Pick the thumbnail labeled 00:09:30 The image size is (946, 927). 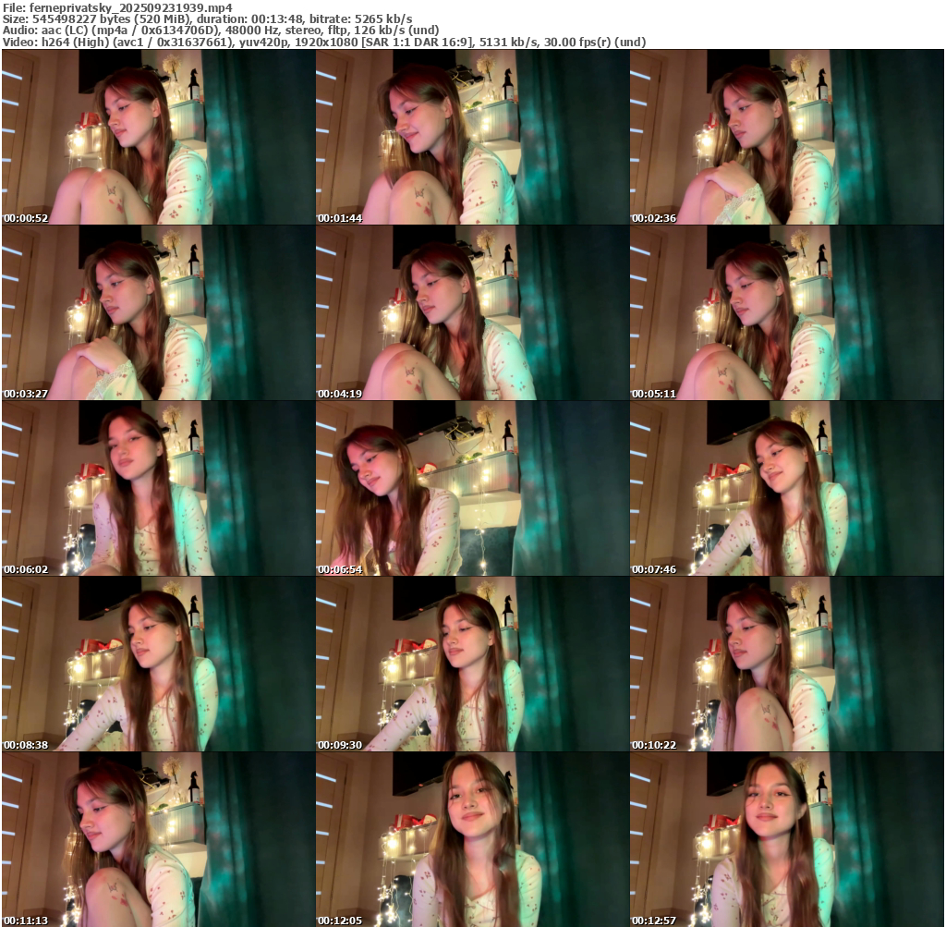tap(472, 664)
